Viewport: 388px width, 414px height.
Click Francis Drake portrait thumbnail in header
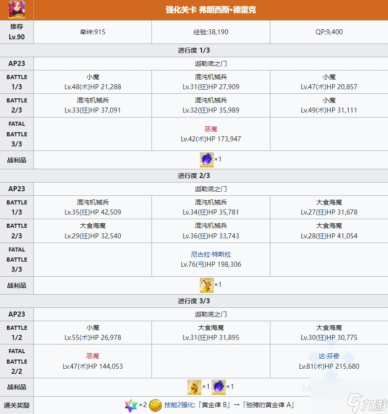pyautogui.click(x=17, y=10)
